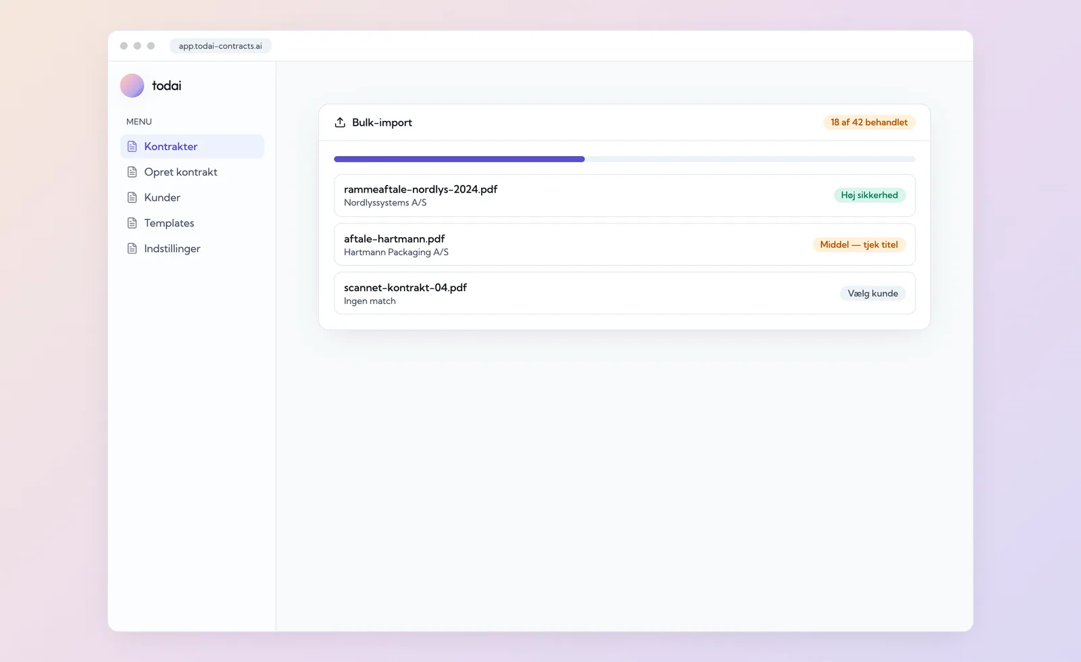Go to Opret kontrakt

192,172
